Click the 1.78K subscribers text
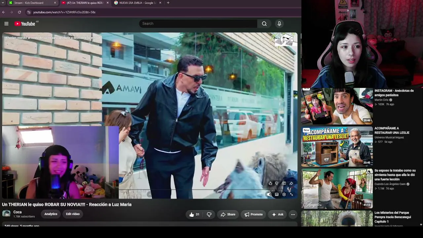The width and height of the screenshot is (423, 238). click(x=24, y=217)
